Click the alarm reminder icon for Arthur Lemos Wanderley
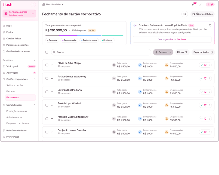219x175 pixels. point(205,79)
